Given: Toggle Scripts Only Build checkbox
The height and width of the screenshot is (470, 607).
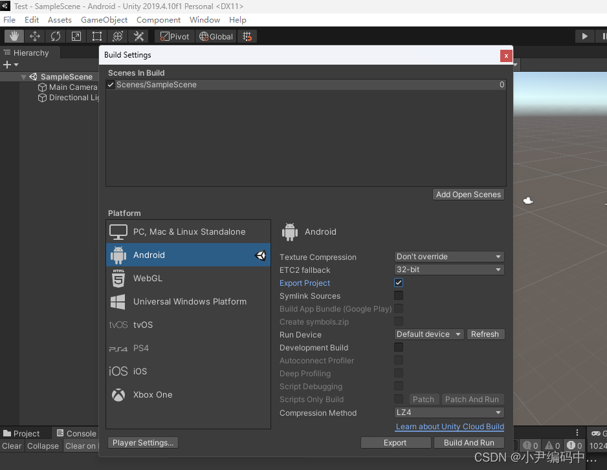Looking at the screenshot, I should 399,400.
